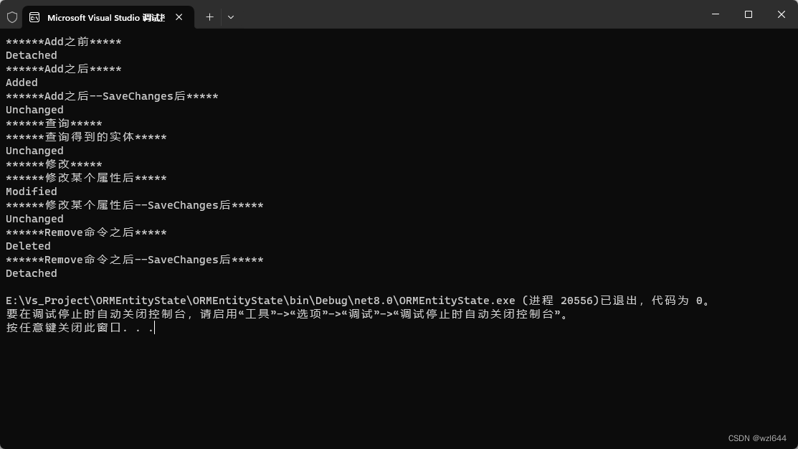Click the command prompt icon on the tab
This screenshot has width=798, height=449.
tap(34, 16)
